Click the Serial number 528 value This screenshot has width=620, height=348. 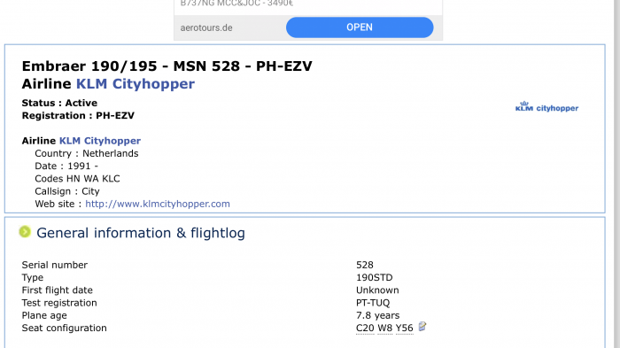[x=365, y=265]
